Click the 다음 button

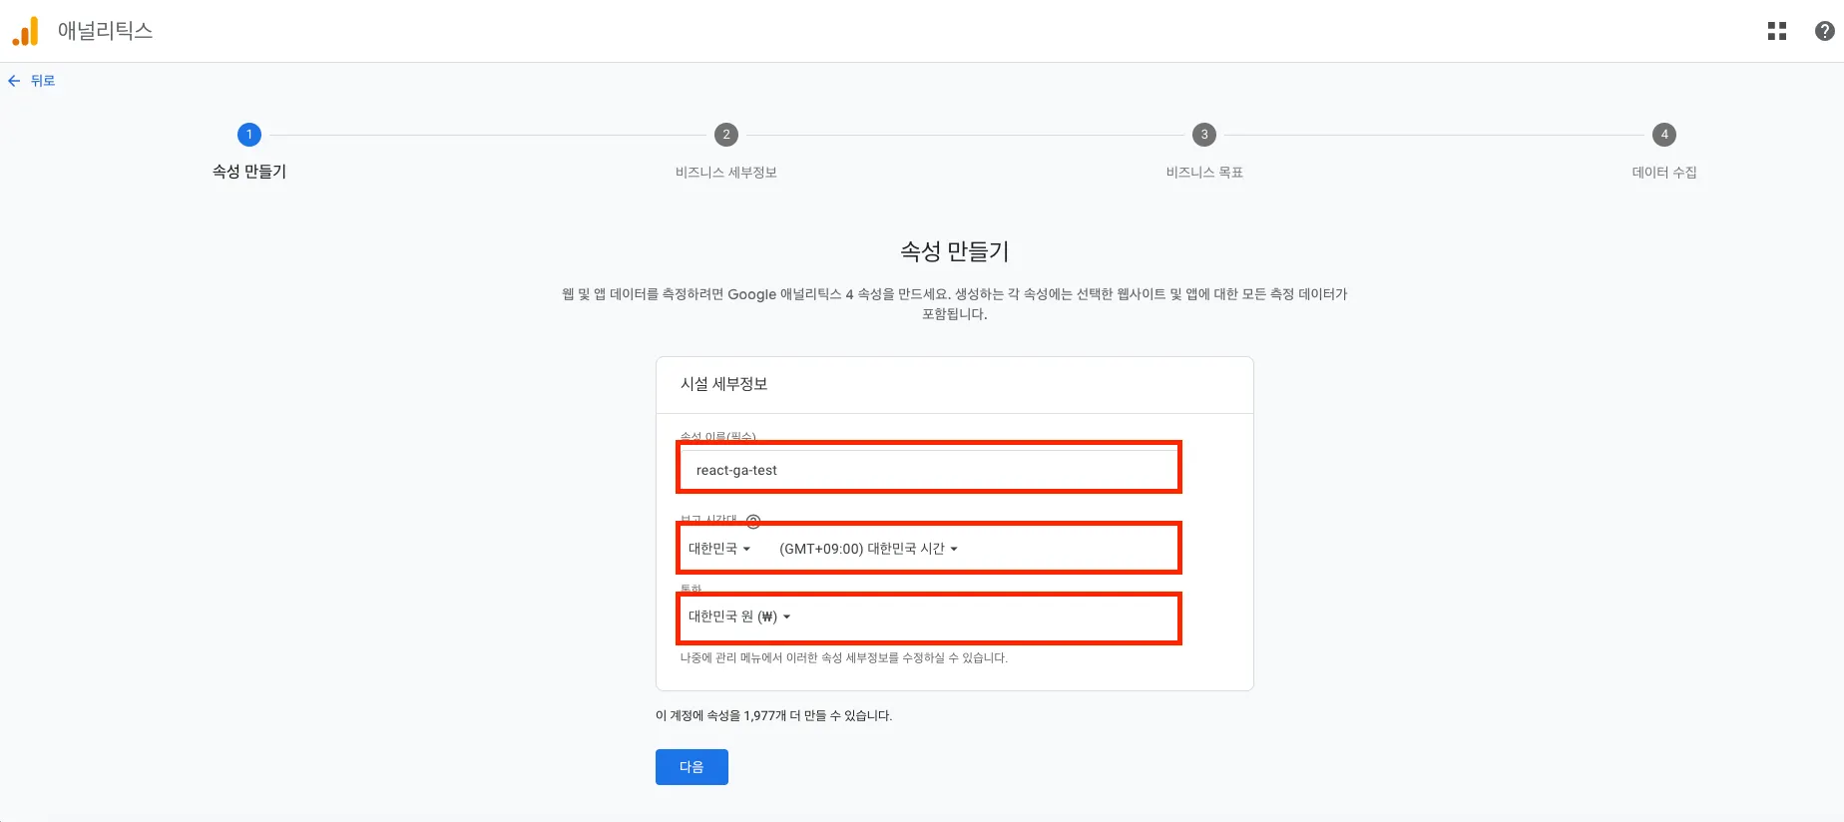point(691,767)
